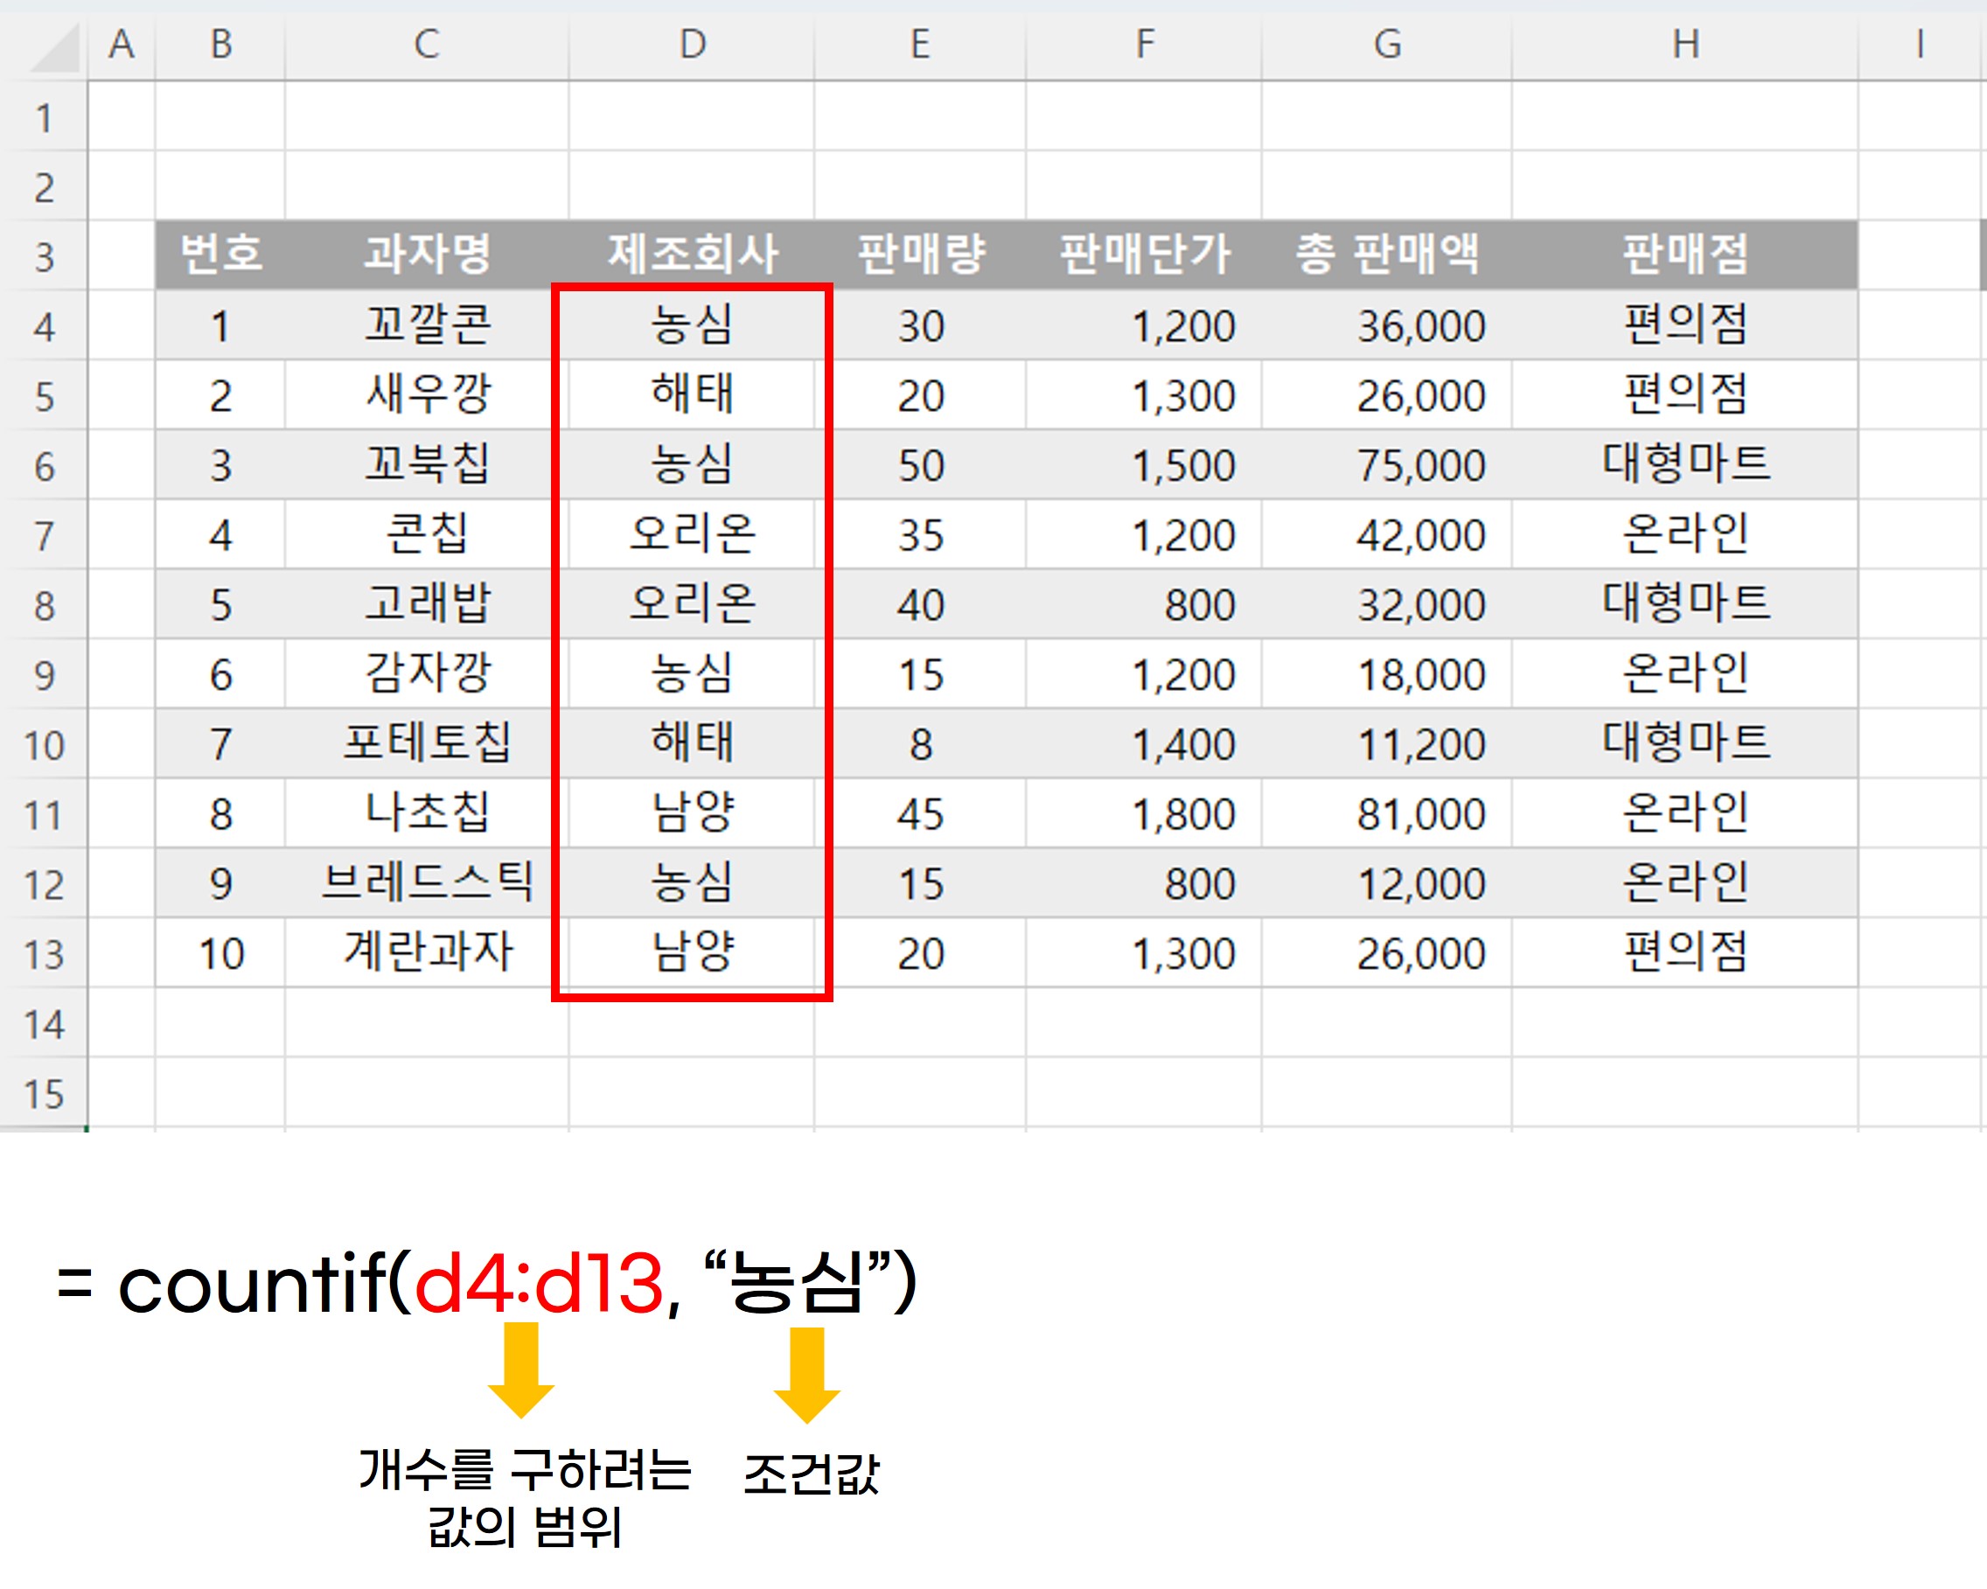Click the 판매점 header cell

tap(1684, 254)
